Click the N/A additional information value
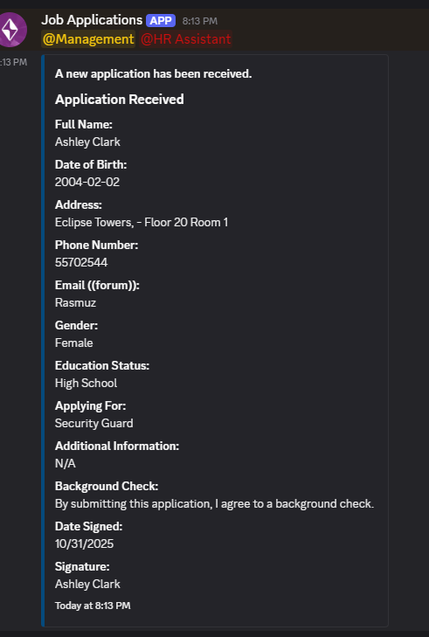The height and width of the screenshot is (637, 429). click(66, 463)
